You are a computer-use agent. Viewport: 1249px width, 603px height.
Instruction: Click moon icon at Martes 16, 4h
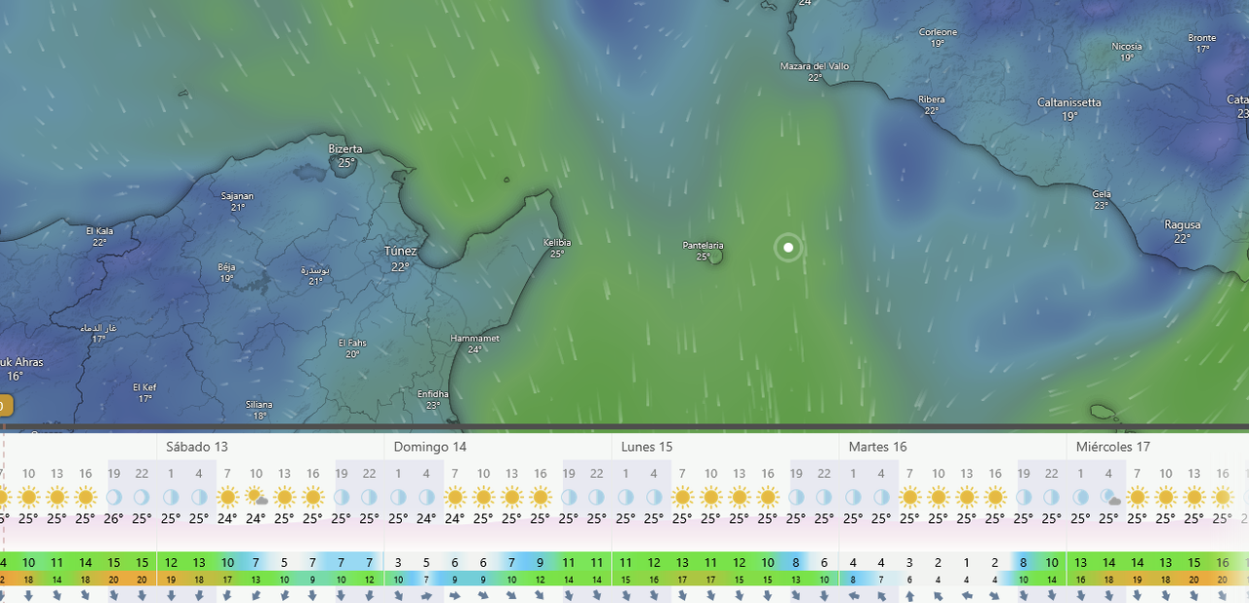[882, 497]
